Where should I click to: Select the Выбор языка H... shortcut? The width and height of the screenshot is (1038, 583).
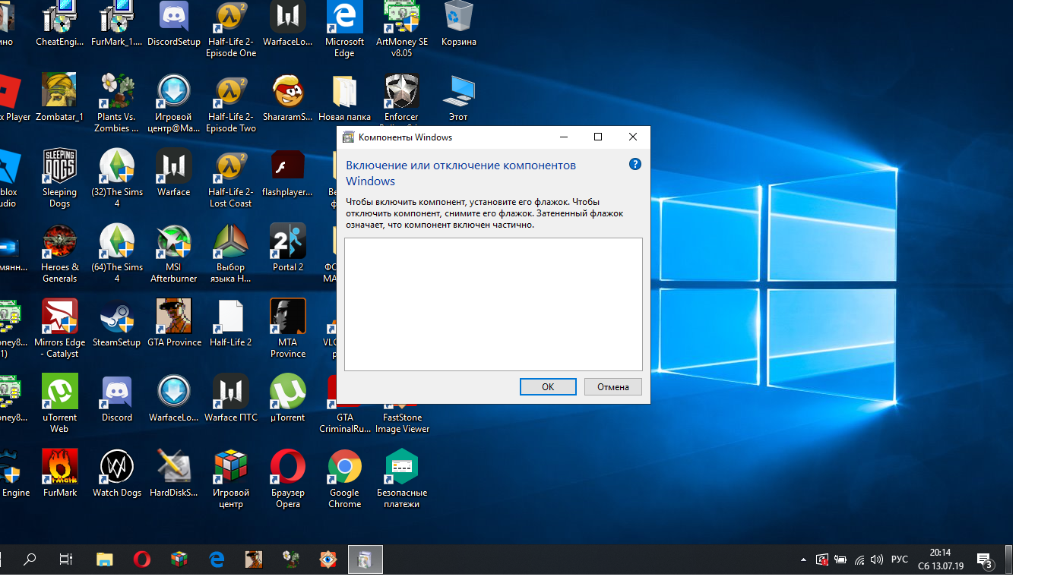[231, 254]
